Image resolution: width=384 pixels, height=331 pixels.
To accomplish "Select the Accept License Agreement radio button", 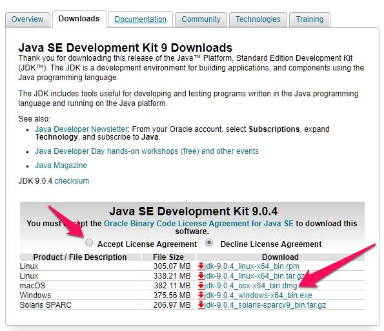I will pyautogui.click(x=89, y=242).
